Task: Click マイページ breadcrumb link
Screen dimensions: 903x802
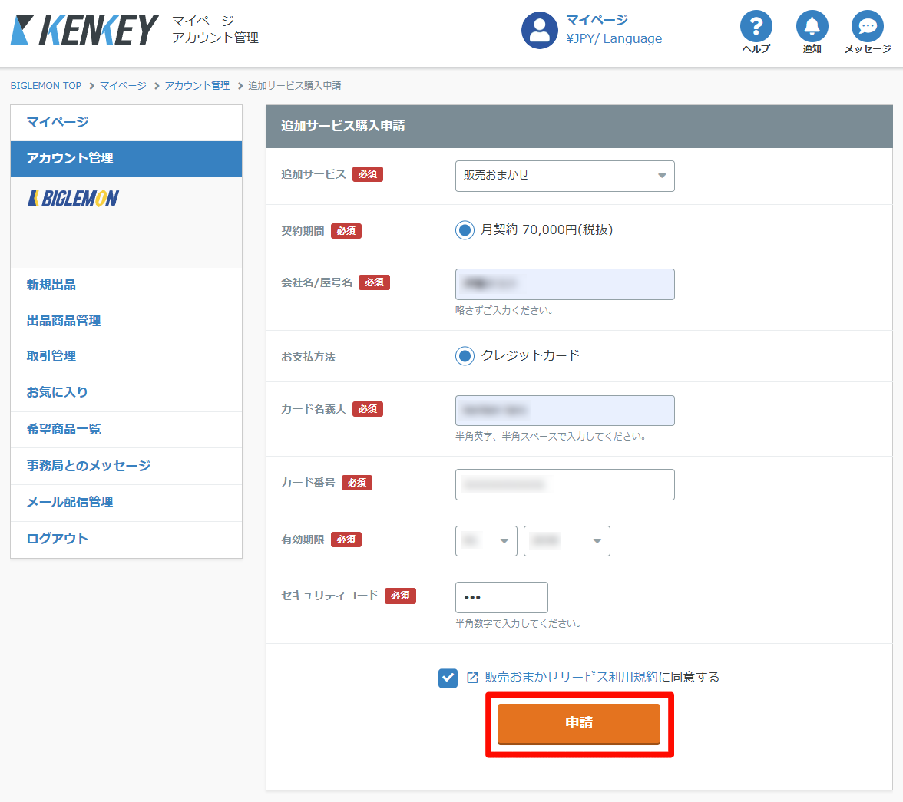Action: tap(123, 86)
